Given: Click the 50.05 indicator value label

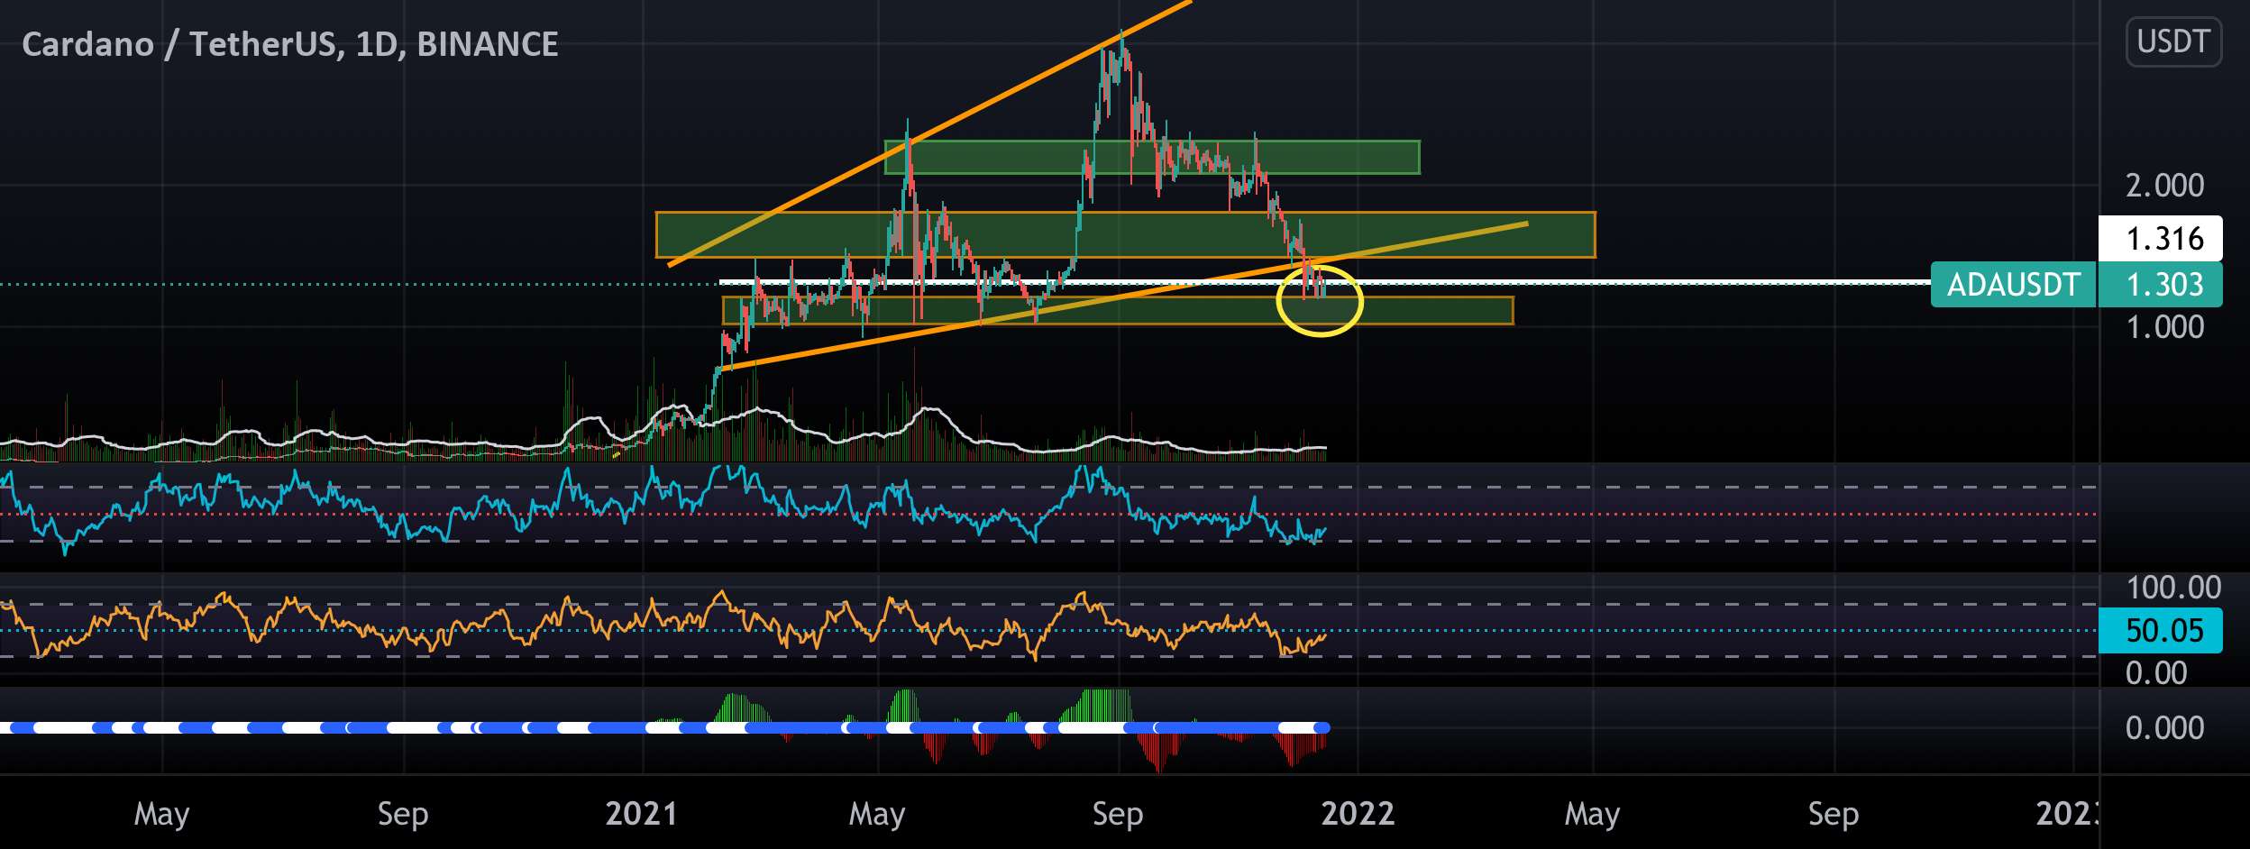Looking at the screenshot, I should 2160,630.
